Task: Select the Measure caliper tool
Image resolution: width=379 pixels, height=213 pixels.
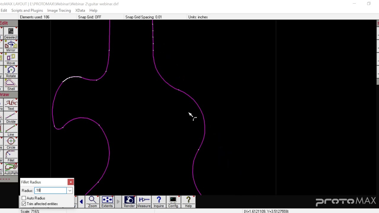Action: tap(144, 202)
